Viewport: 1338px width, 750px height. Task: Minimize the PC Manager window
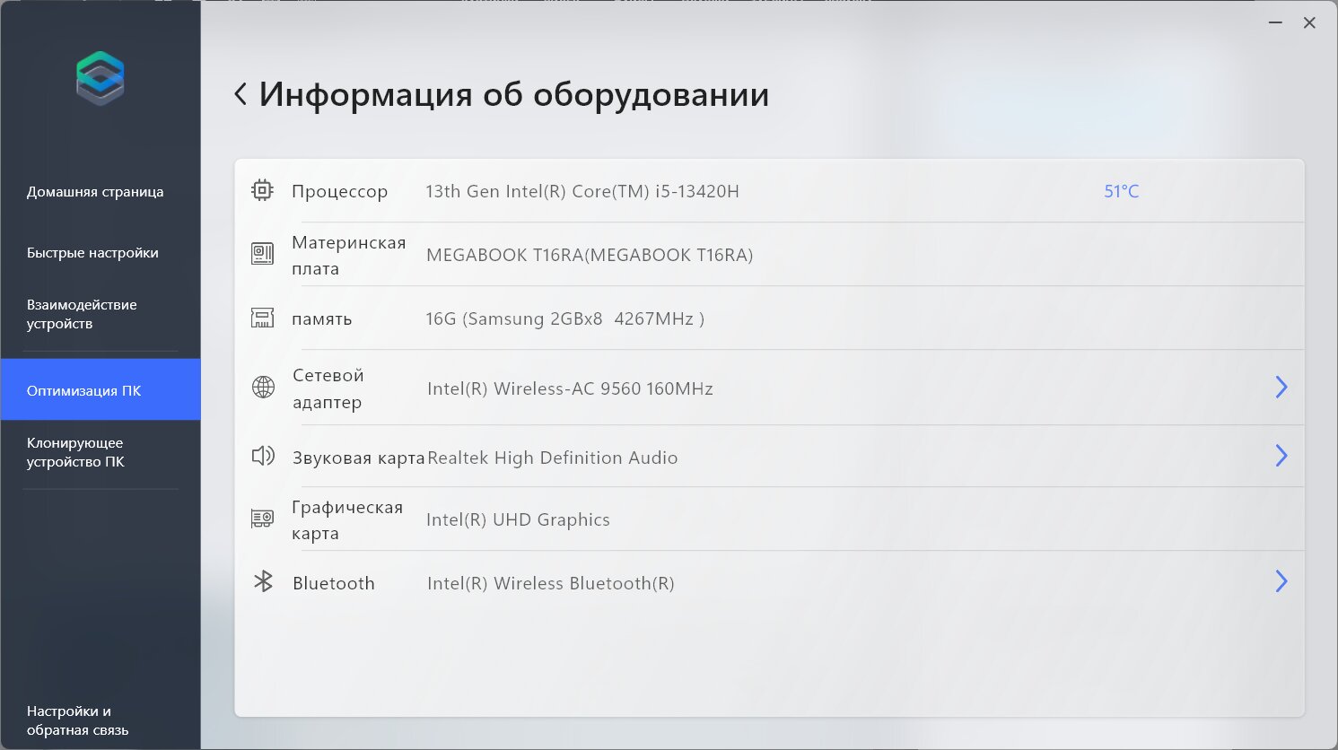coord(1275,22)
